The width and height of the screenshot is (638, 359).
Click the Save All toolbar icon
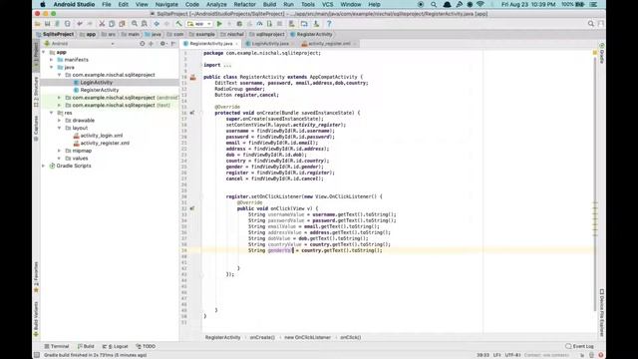(47, 24)
